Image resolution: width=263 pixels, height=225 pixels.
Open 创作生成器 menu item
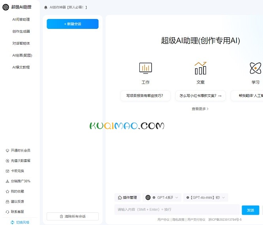[x=21, y=31]
